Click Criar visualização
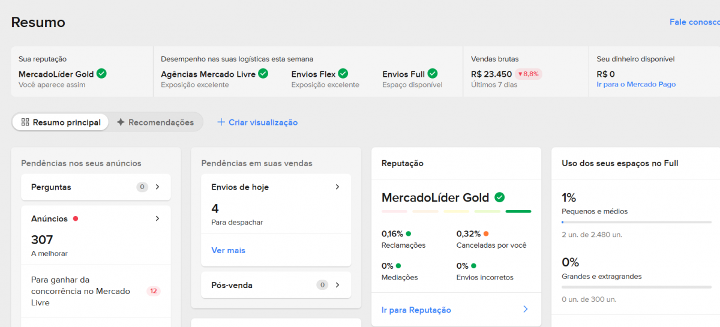The width and height of the screenshot is (720, 327). click(257, 122)
